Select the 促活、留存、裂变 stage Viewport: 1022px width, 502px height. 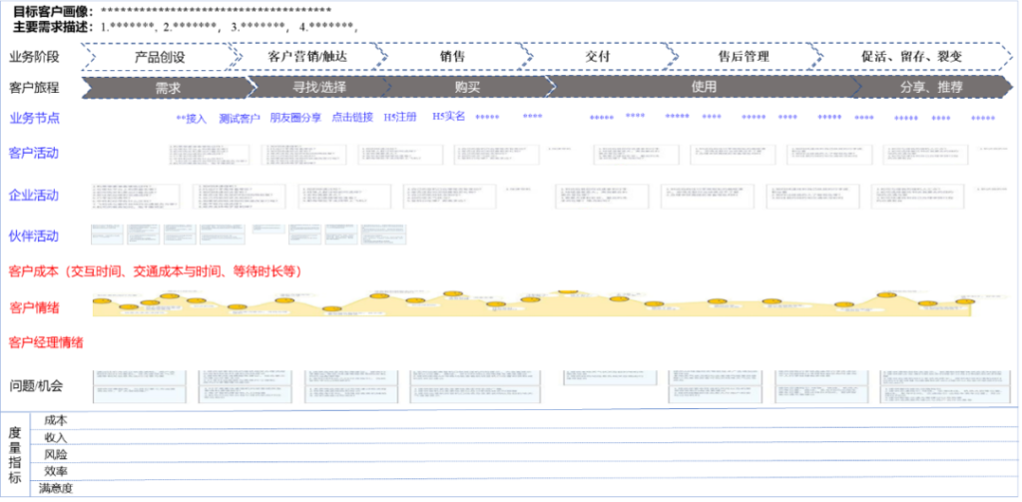[x=911, y=57]
